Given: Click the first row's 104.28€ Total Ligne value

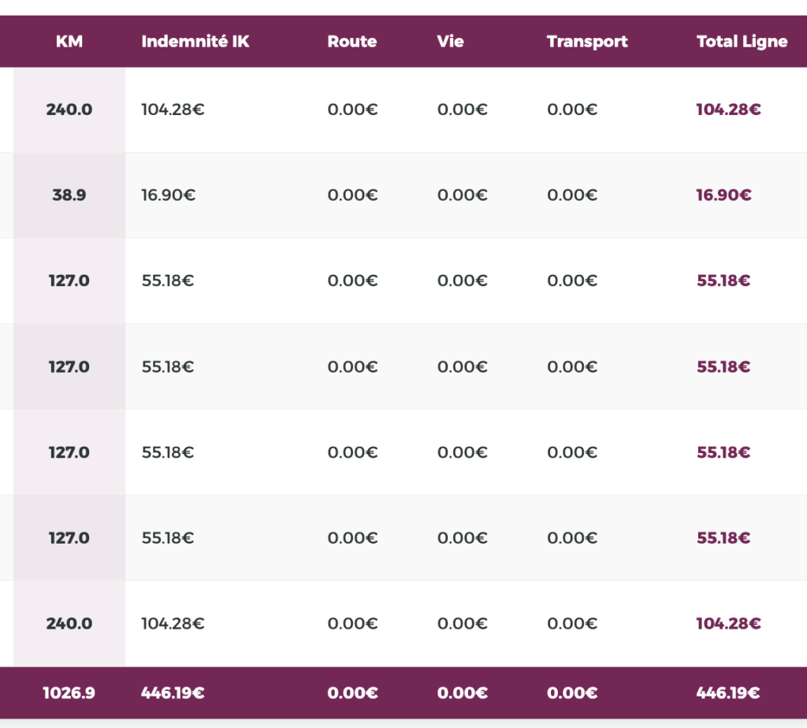Looking at the screenshot, I should (x=727, y=110).
